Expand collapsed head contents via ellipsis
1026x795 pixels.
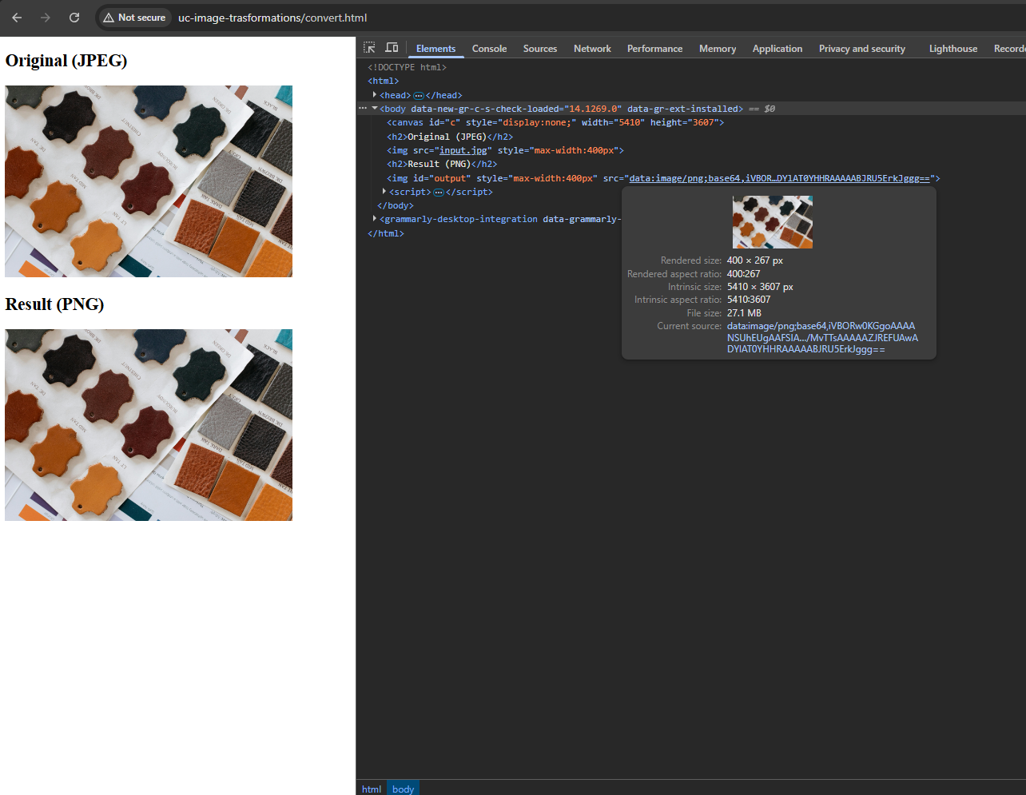(419, 94)
